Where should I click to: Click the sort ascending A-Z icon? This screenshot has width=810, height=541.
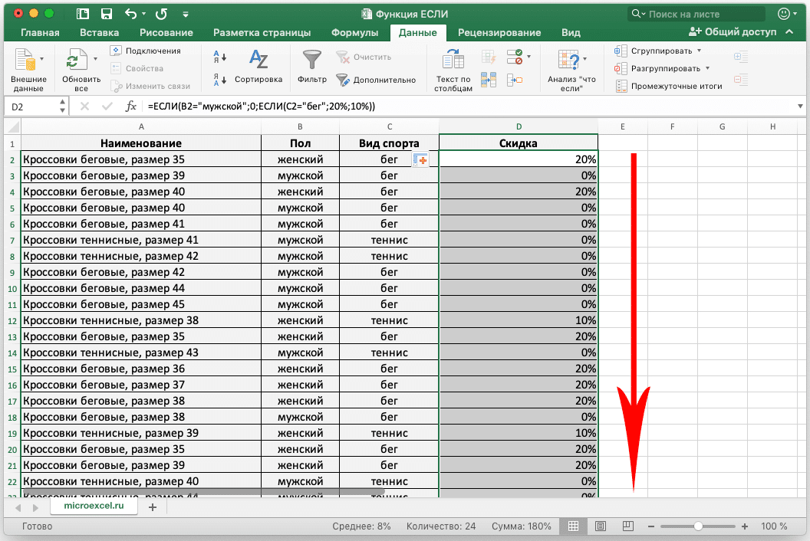click(x=219, y=56)
